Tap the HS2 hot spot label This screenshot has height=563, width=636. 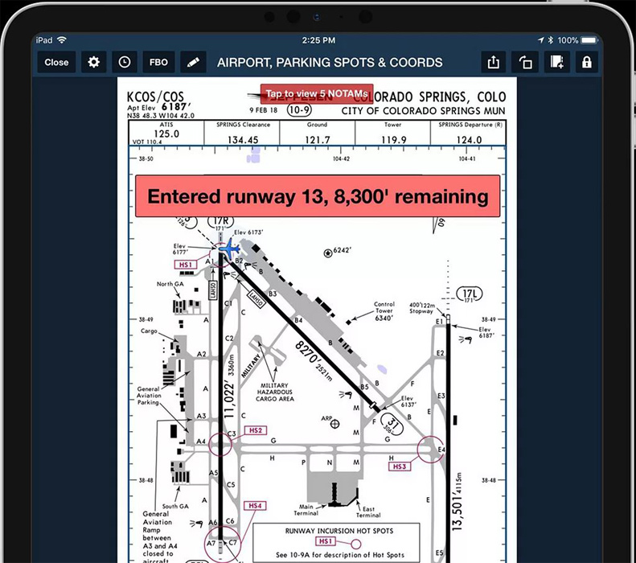[256, 431]
